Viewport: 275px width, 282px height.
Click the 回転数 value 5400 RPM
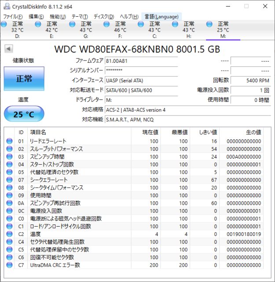tap(251, 80)
